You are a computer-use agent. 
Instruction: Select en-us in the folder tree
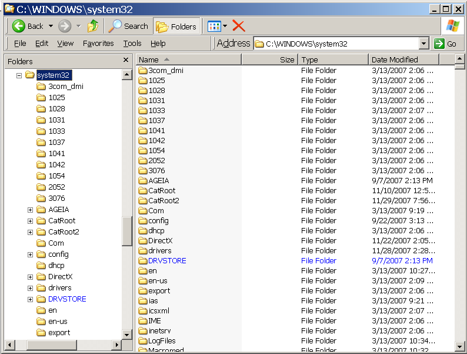click(x=58, y=322)
